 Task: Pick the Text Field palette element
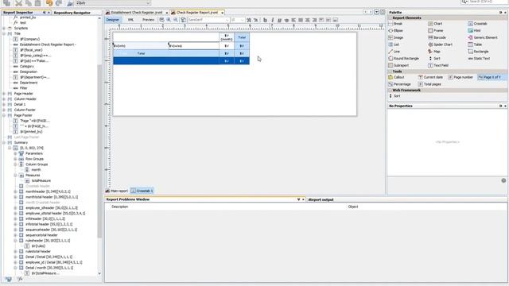point(438,65)
